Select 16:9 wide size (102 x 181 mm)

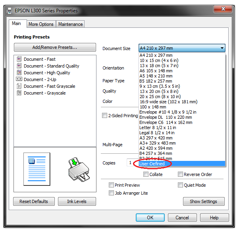(182, 102)
